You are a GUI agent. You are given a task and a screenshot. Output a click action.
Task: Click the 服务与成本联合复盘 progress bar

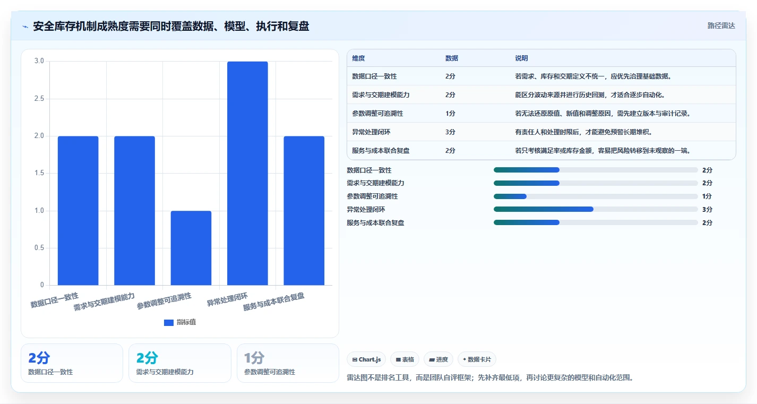click(596, 222)
